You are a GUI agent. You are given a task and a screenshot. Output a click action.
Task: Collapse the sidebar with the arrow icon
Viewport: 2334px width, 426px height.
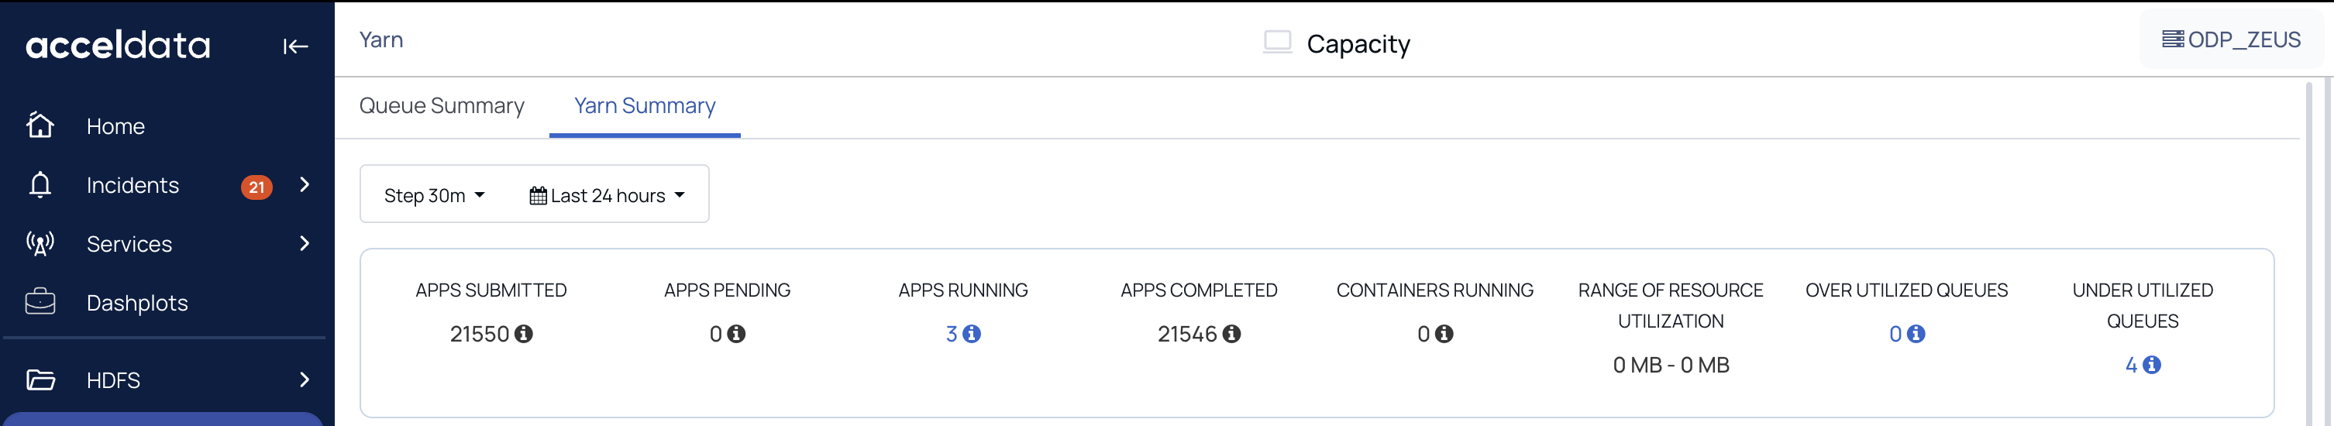click(x=295, y=46)
